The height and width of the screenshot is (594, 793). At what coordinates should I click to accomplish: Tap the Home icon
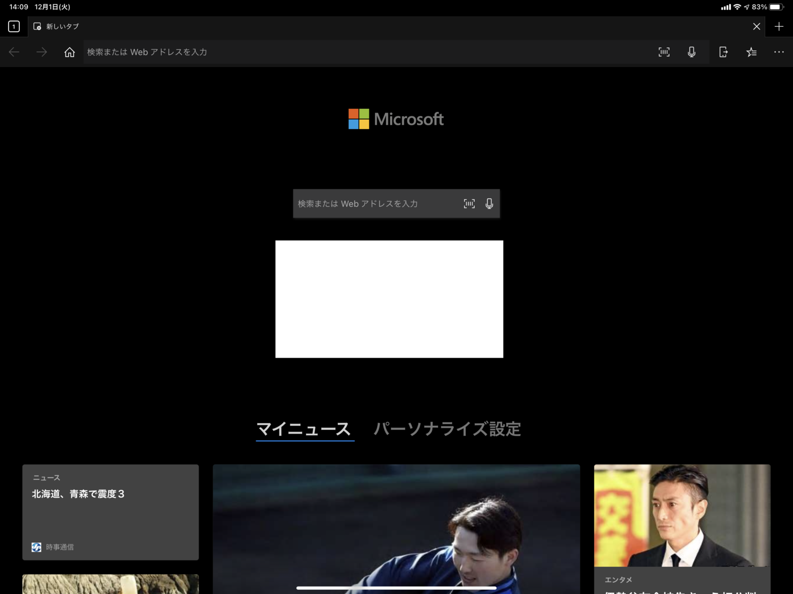70,52
